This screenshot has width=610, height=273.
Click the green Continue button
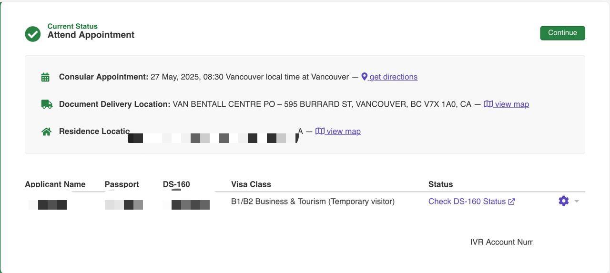coord(562,33)
